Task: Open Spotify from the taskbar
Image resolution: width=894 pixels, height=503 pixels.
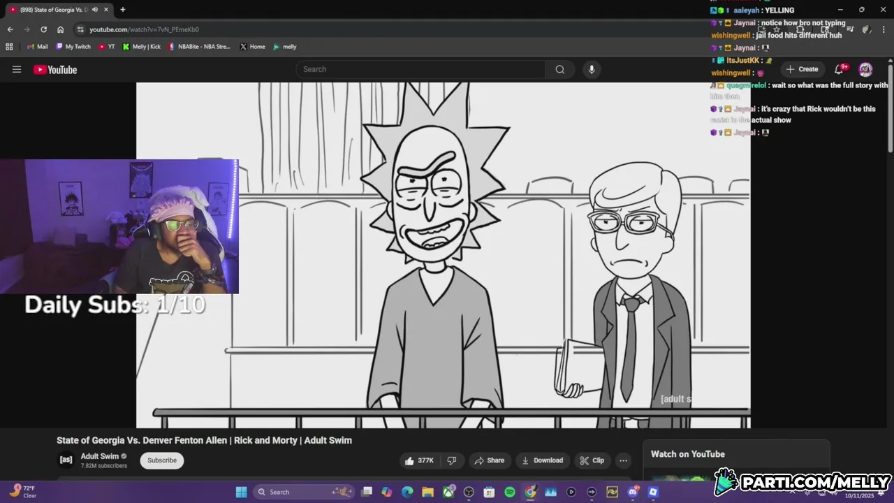Action: coord(510,492)
